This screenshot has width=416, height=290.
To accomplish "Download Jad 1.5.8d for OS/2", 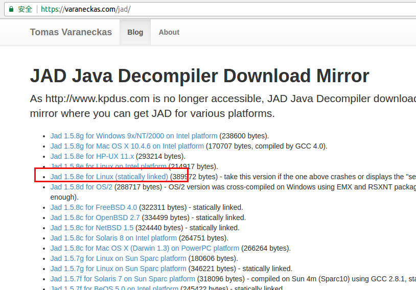I will (81, 187).
